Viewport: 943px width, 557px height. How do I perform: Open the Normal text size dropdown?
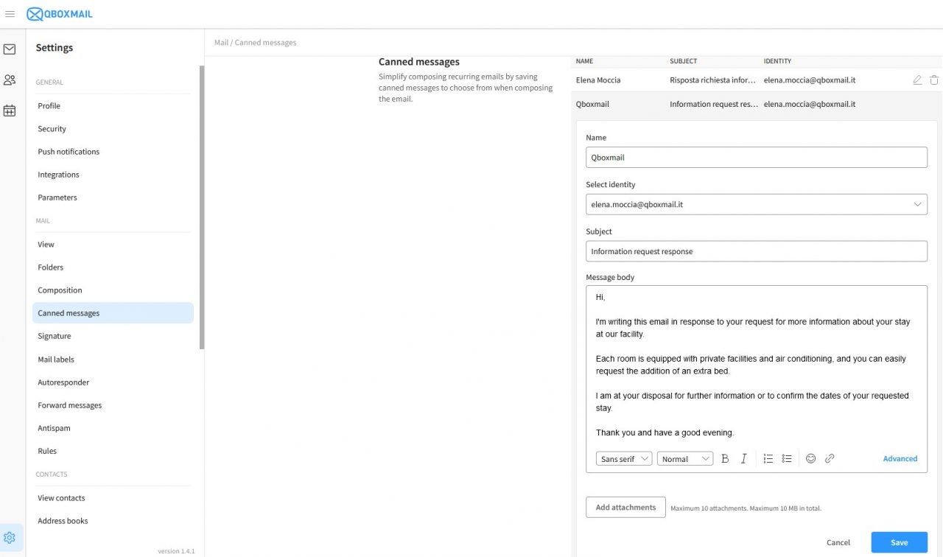point(685,459)
